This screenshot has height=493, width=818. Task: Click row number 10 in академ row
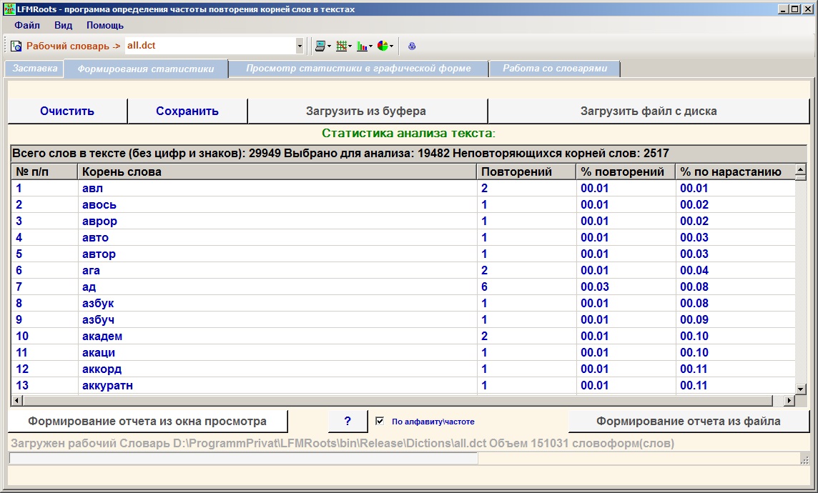click(x=22, y=336)
